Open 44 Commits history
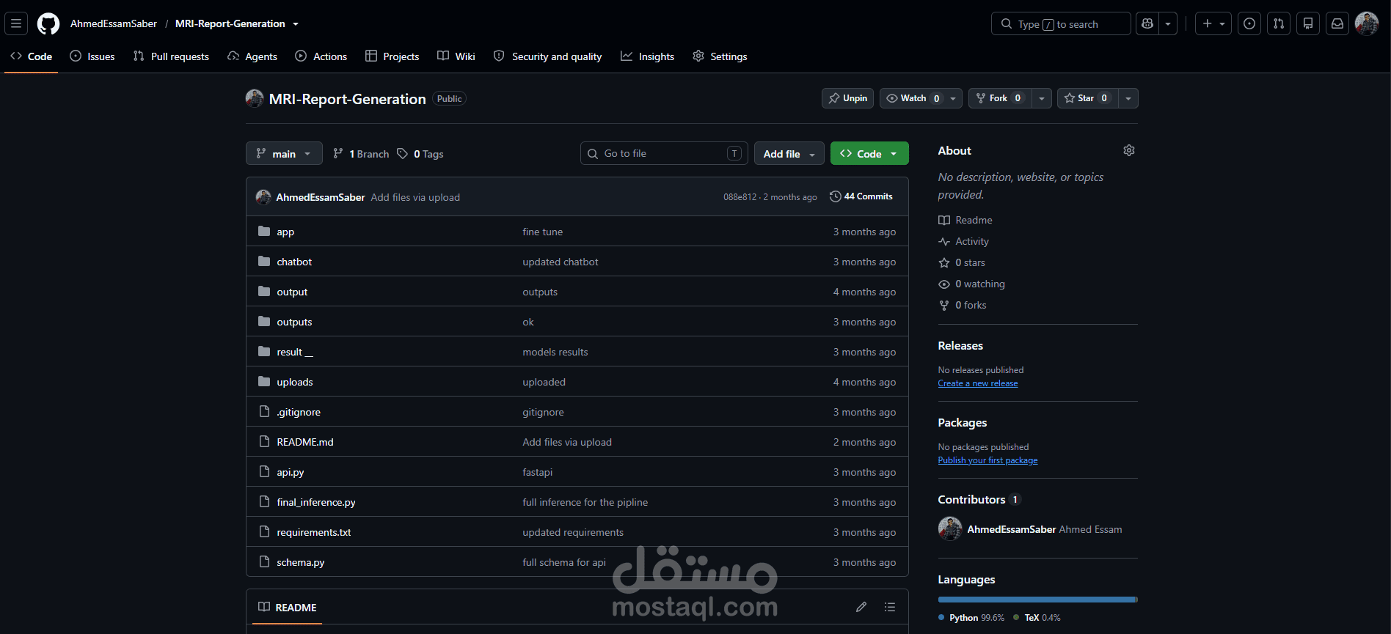Screen dimensions: 1391x634 pos(861,196)
